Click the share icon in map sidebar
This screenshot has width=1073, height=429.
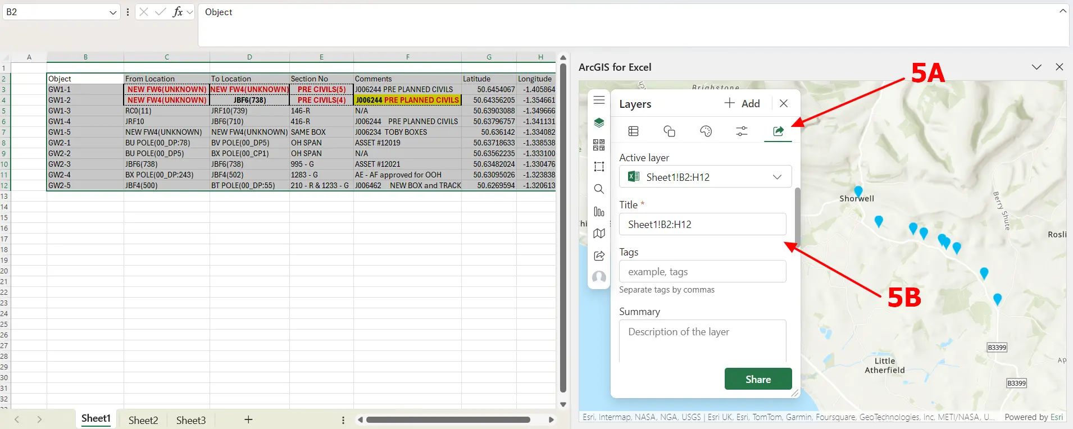(x=599, y=256)
